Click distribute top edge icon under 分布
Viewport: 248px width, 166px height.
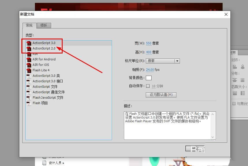click(x=235, y=80)
